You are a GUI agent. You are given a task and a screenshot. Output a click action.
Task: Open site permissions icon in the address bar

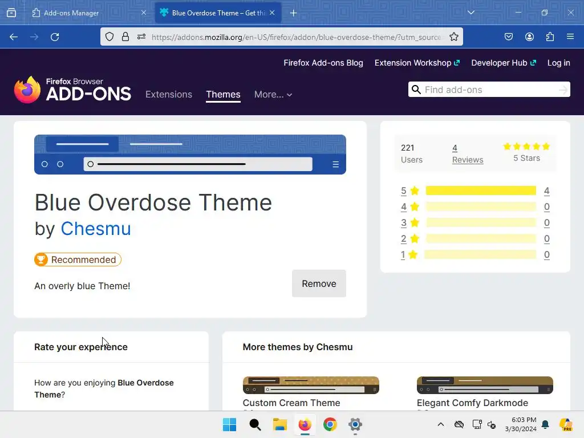141,36
